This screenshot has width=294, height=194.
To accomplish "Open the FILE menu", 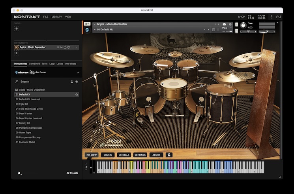I will pyautogui.click(x=45, y=17).
